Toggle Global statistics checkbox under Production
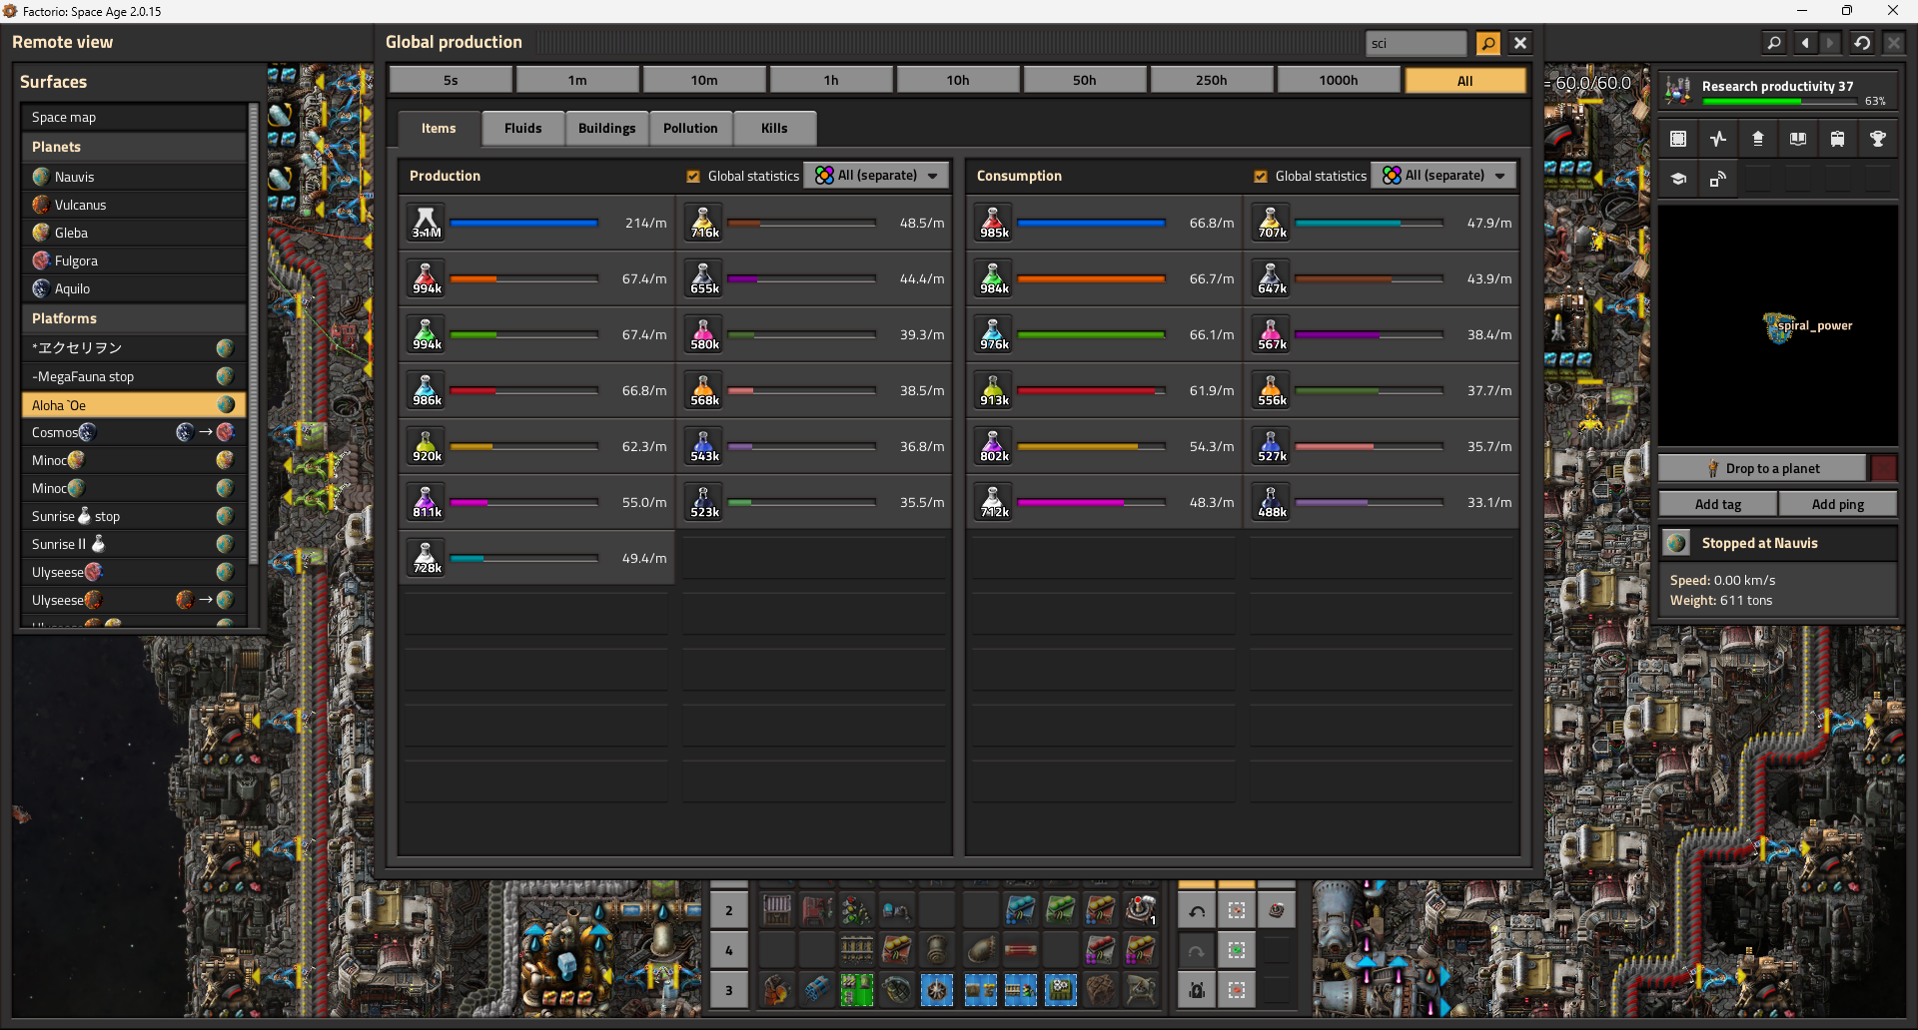The height and width of the screenshot is (1030, 1918). pos(693,176)
